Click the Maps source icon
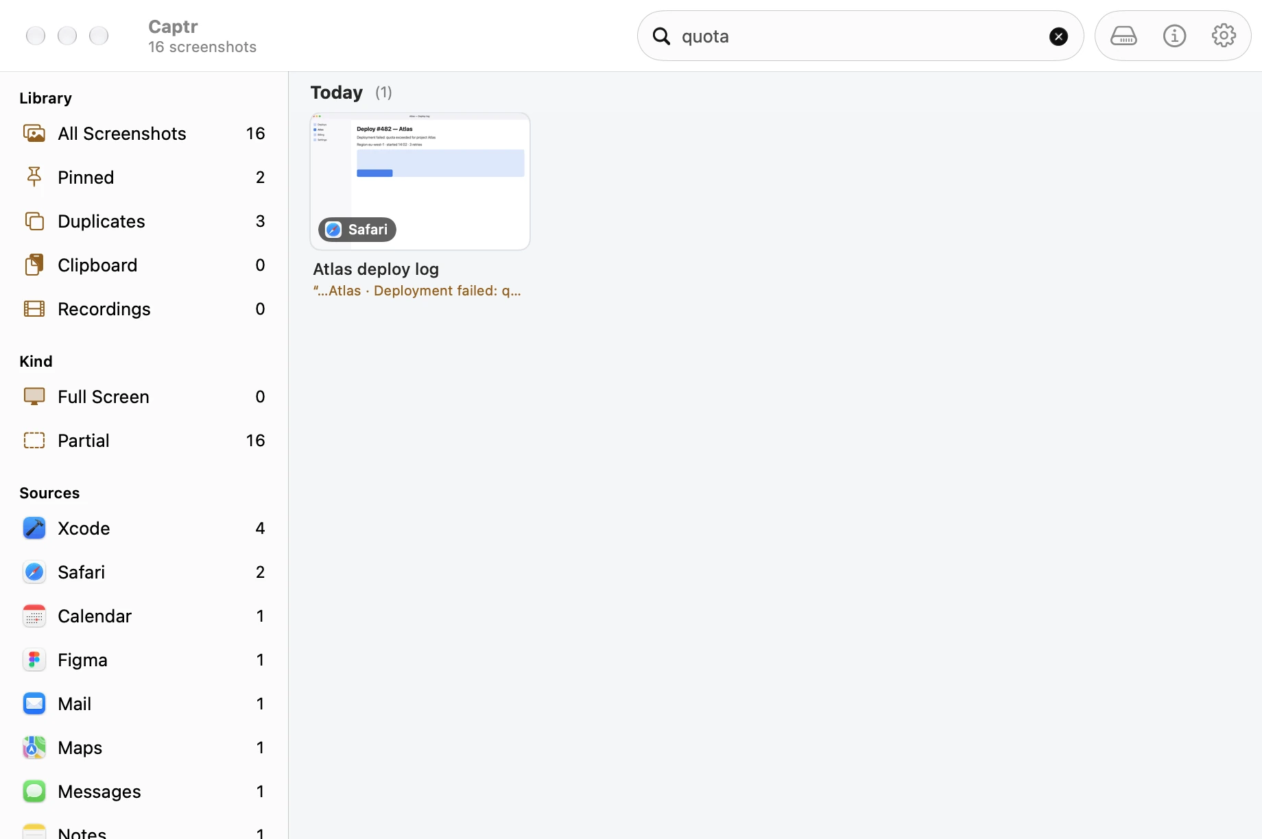The width and height of the screenshot is (1262, 839). coord(34,747)
